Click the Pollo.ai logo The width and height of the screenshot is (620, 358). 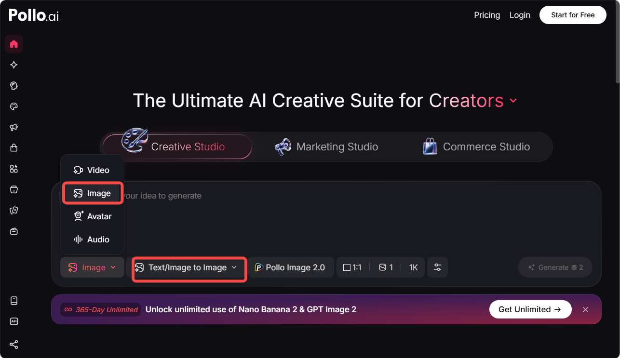coord(34,15)
